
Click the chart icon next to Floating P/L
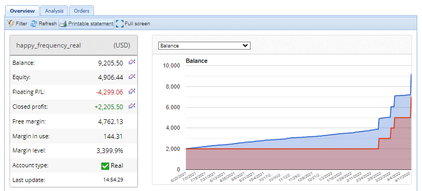pos(131,91)
